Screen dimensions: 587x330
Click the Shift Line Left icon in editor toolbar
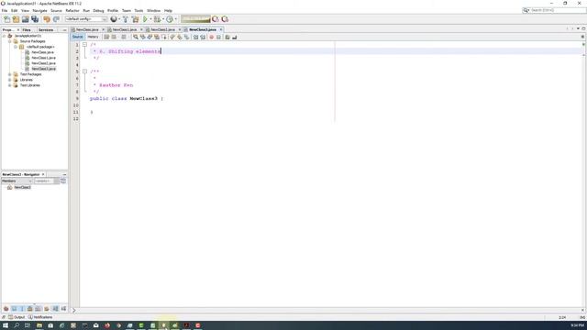(x=195, y=37)
